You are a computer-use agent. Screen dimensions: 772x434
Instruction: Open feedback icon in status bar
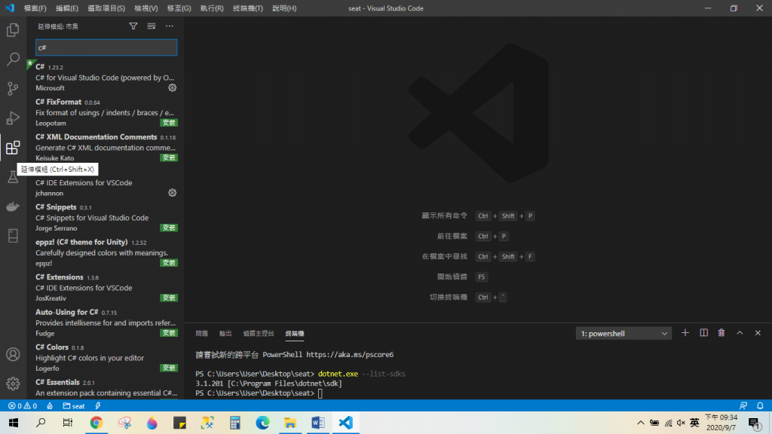pyautogui.click(x=743, y=406)
